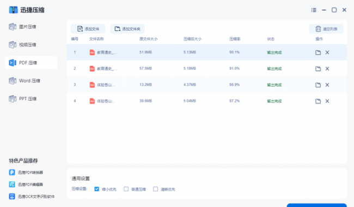Switch to 视频压缩 in the sidebar
The height and width of the screenshot is (207, 354).
click(31, 45)
